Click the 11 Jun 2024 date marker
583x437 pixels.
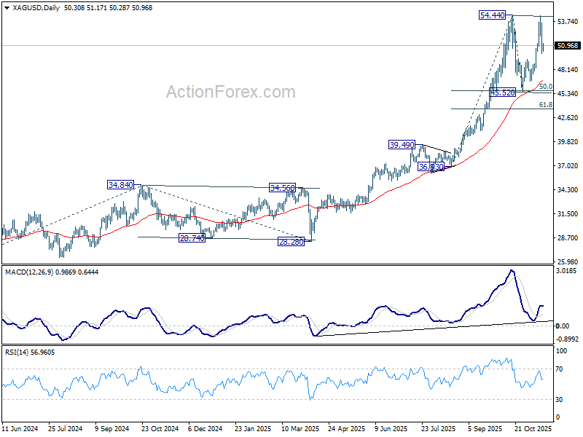(20, 430)
